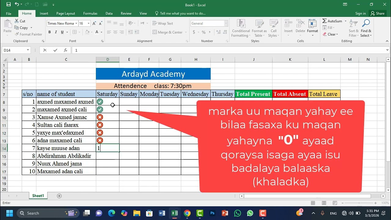Expand the Name Box dropdown arrow

click(x=28, y=50)
